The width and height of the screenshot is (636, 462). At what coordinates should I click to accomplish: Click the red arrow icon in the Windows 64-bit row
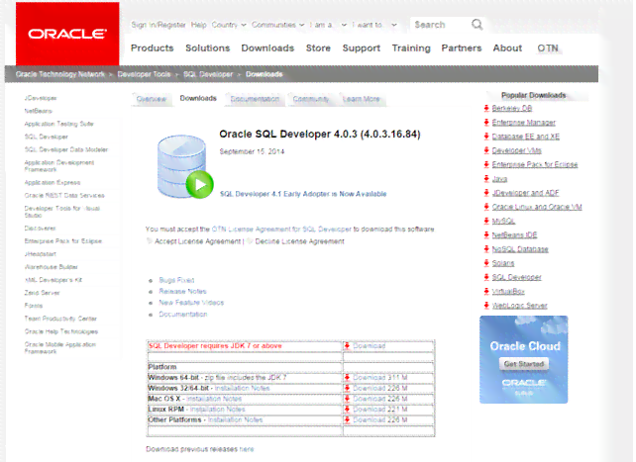click(x=347, y=377)
